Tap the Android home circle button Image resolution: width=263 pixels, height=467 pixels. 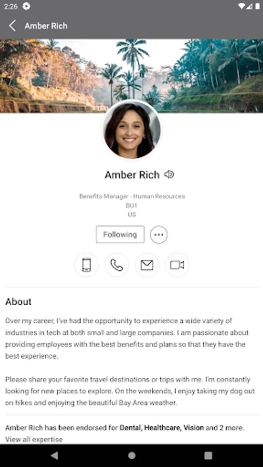pos(131,456)
